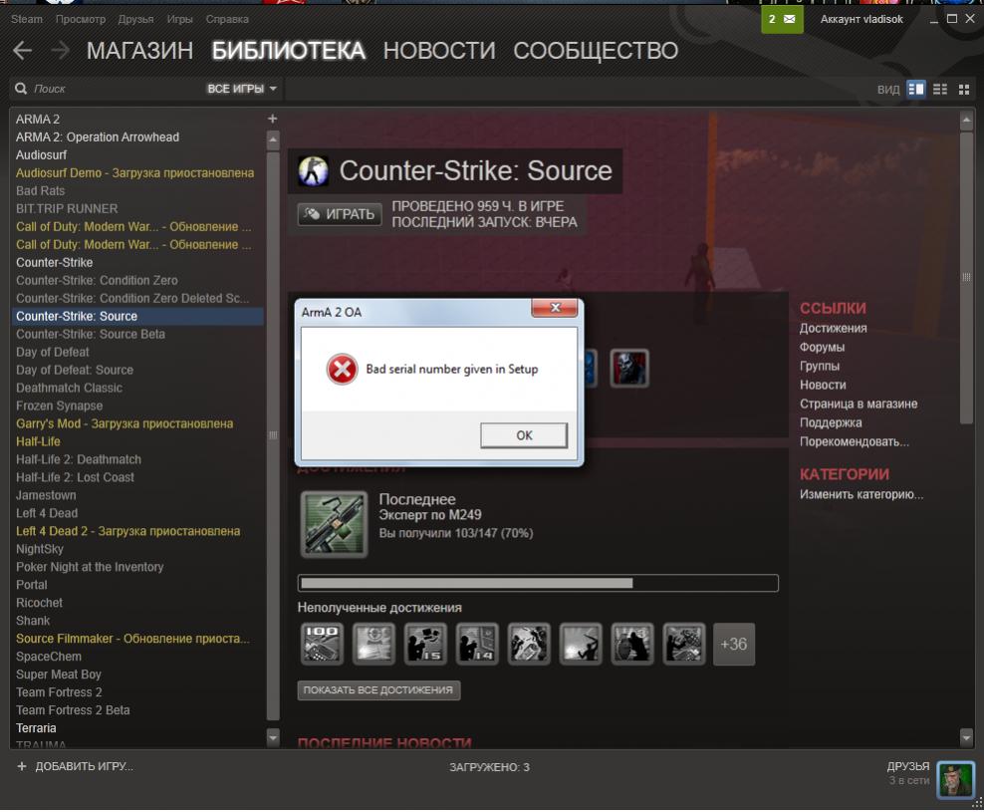This screenshot has width=984, height=812.
Task: Go to the СООБЩЕСТВО tab
Action: pos(596,51)
